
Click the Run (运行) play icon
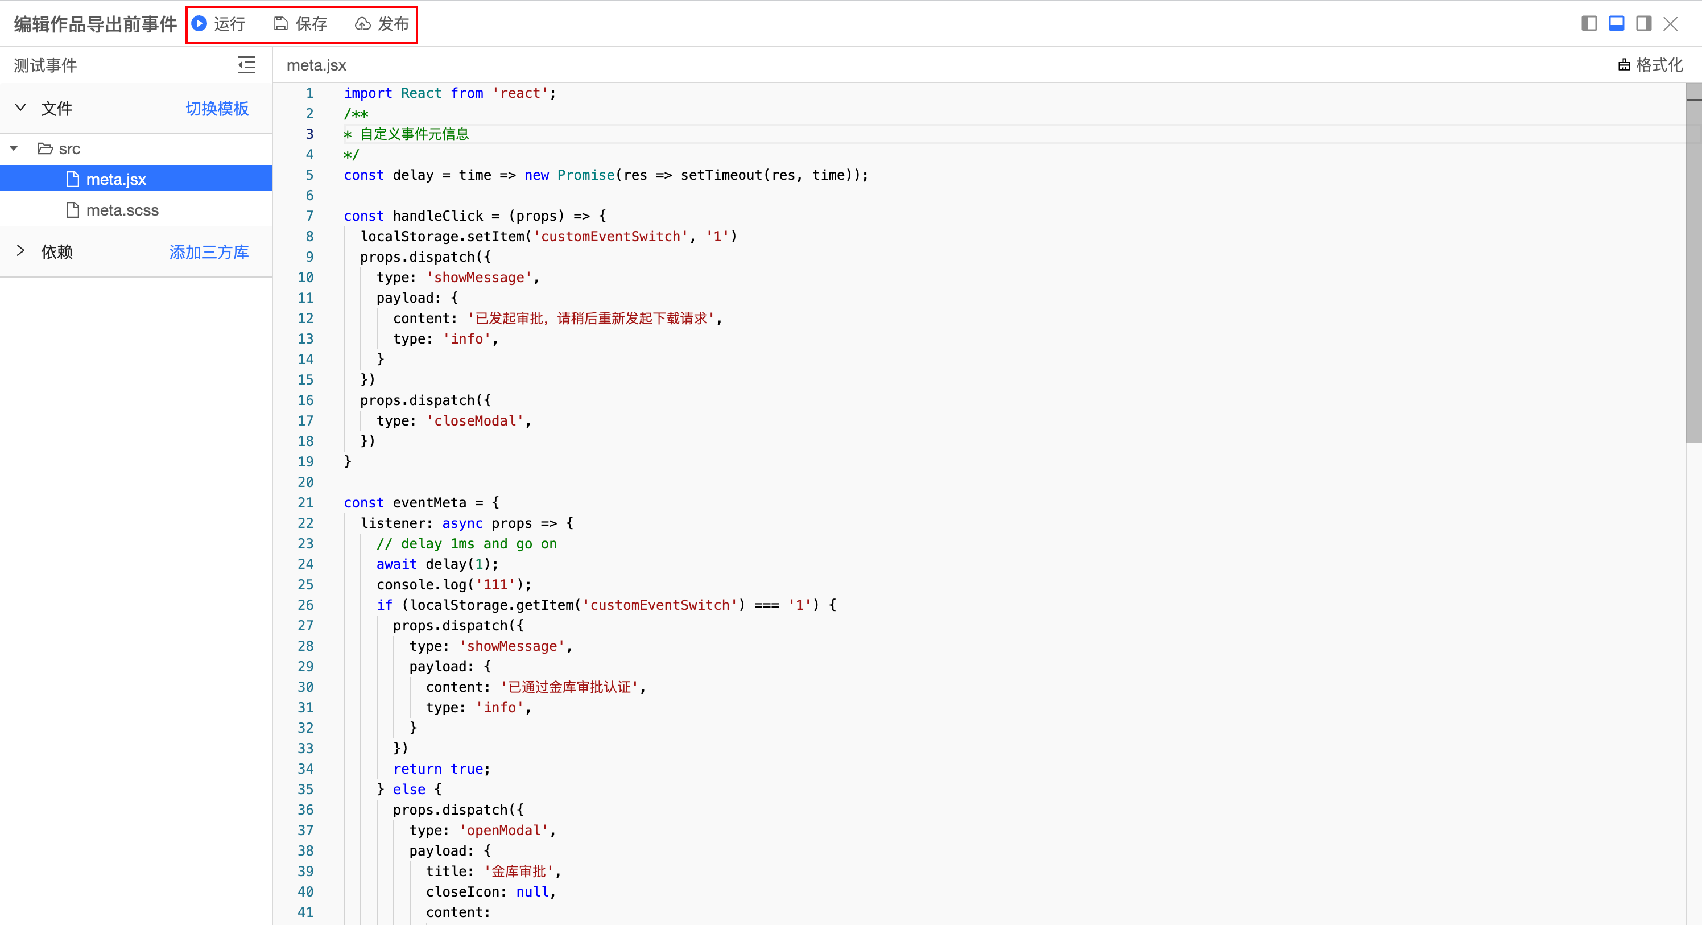[x=200, y=24]
